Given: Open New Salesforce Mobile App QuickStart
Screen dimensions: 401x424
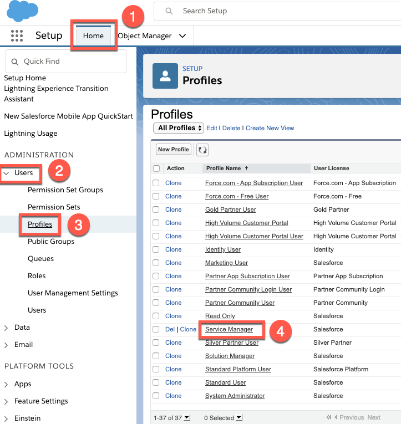Looking at the screenshot, I should (68, 116).
